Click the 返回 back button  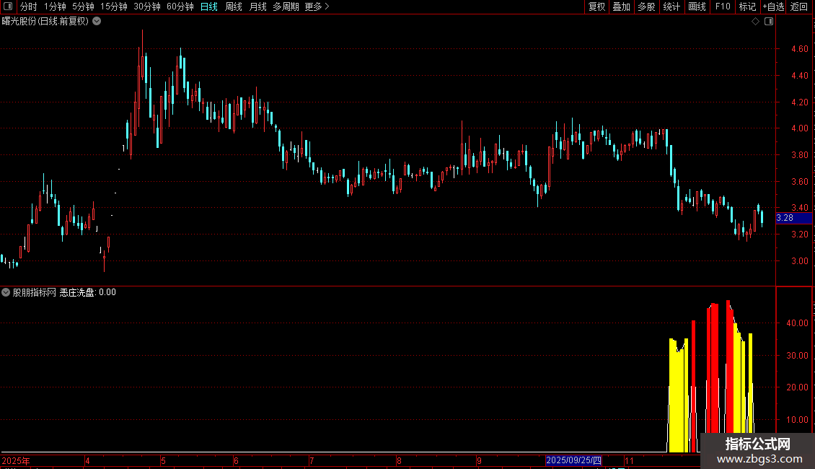coord(799,6)
